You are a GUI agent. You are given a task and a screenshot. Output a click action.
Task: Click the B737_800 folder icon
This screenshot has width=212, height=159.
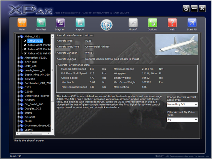pos(22,62)
